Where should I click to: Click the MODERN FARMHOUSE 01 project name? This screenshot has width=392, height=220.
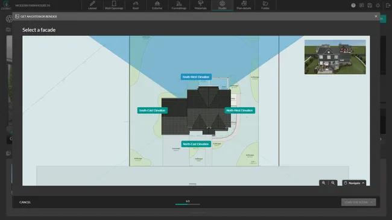(33, 5)
